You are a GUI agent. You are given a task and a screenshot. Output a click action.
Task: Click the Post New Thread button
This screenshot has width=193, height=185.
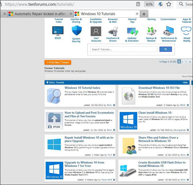58,63
